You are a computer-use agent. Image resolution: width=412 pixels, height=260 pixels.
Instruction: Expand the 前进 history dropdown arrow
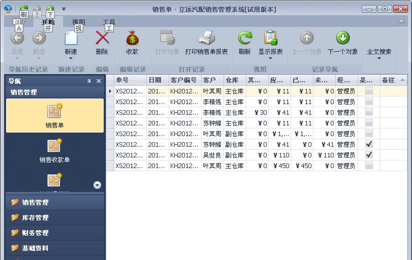pyautogui.click(x=39, y=58)
